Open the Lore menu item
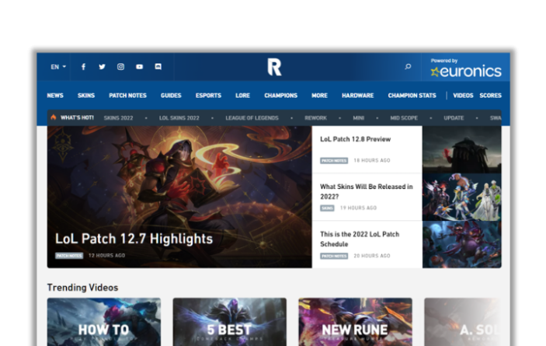The width and height of the screenshot is (546, 346). click(242, 96)
